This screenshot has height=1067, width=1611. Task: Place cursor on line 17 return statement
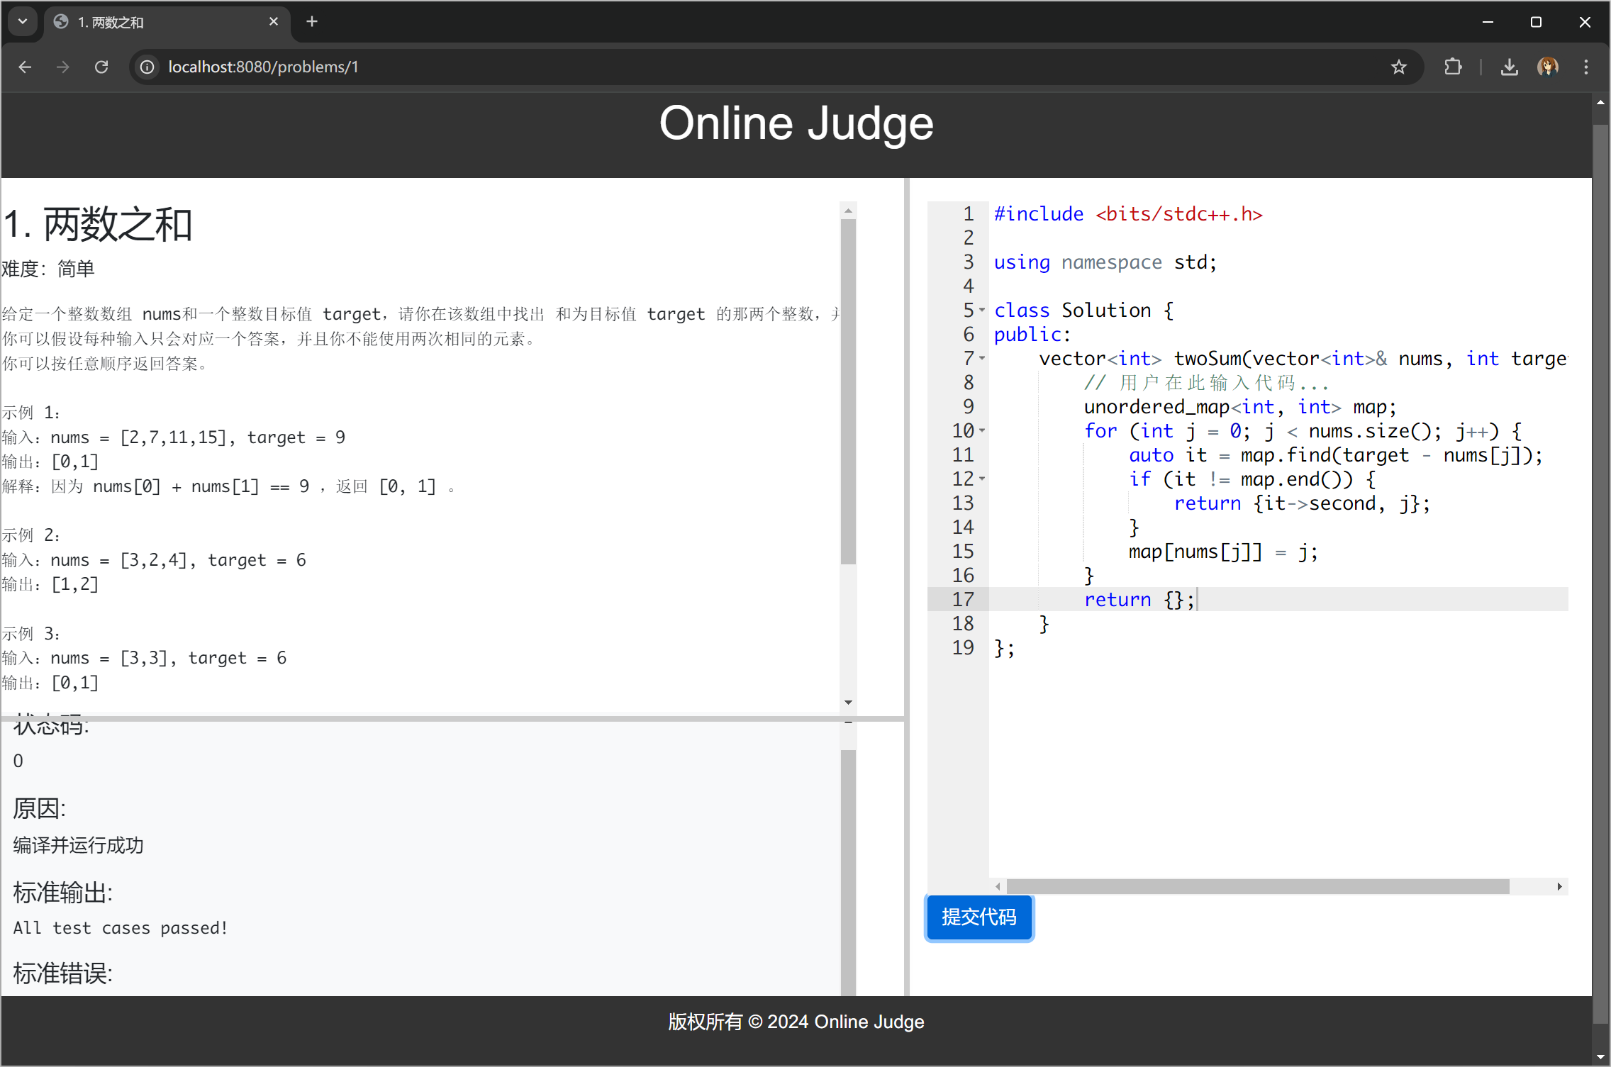1139,600
